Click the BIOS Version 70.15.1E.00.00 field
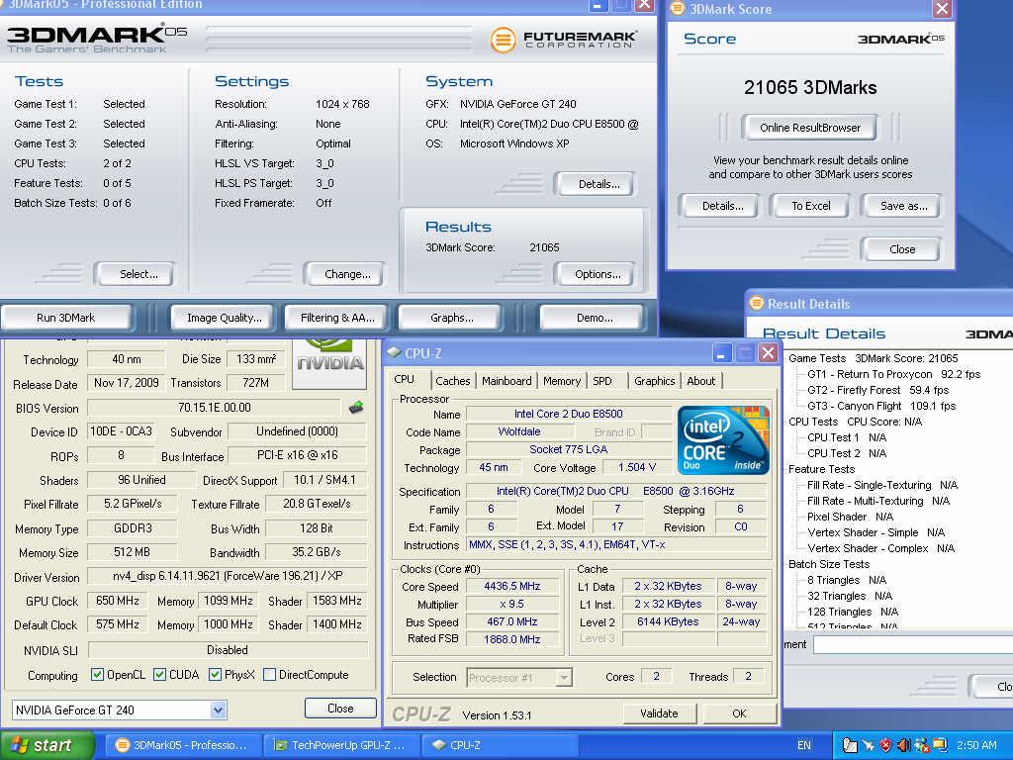 click(x=214, y=408)
